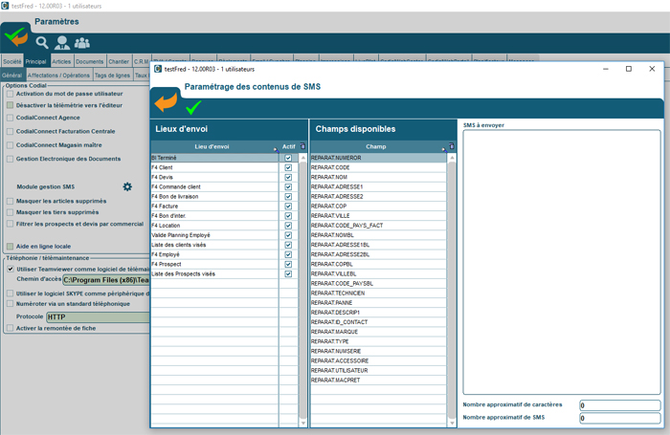Click the magnifying glass search icon
670x435 pixels.
pos(42,43)
